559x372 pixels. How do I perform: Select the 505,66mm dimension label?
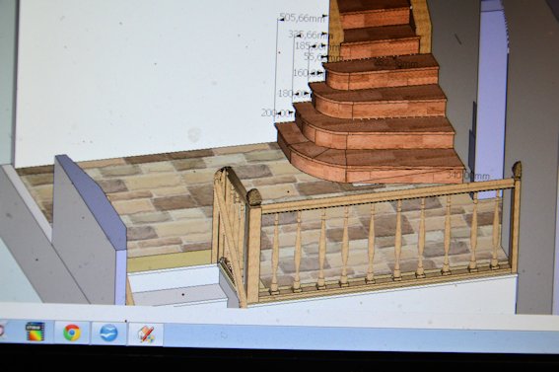pyautogui.click(x=302, y=18)
